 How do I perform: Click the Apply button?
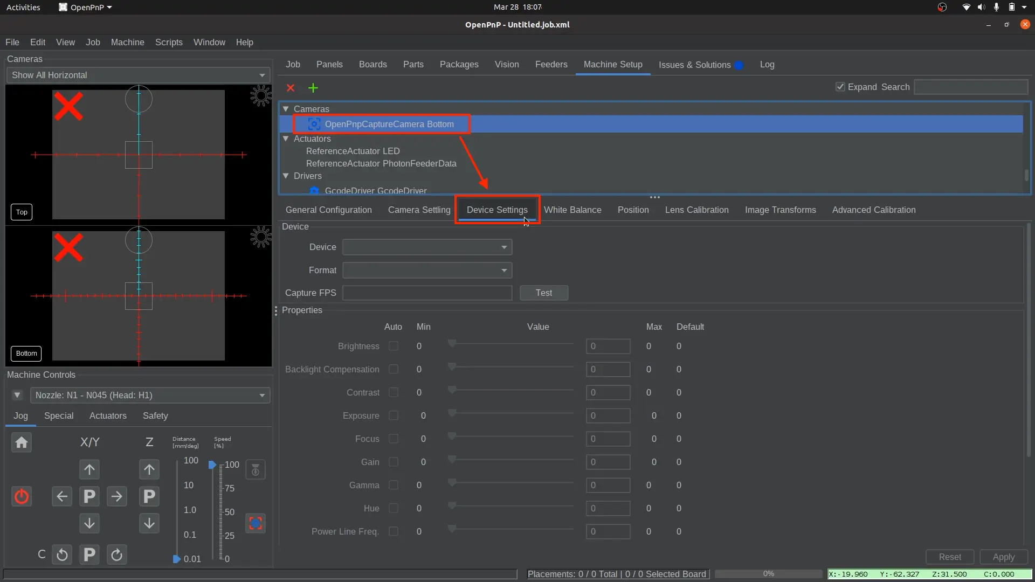[x=1003, y=557]
